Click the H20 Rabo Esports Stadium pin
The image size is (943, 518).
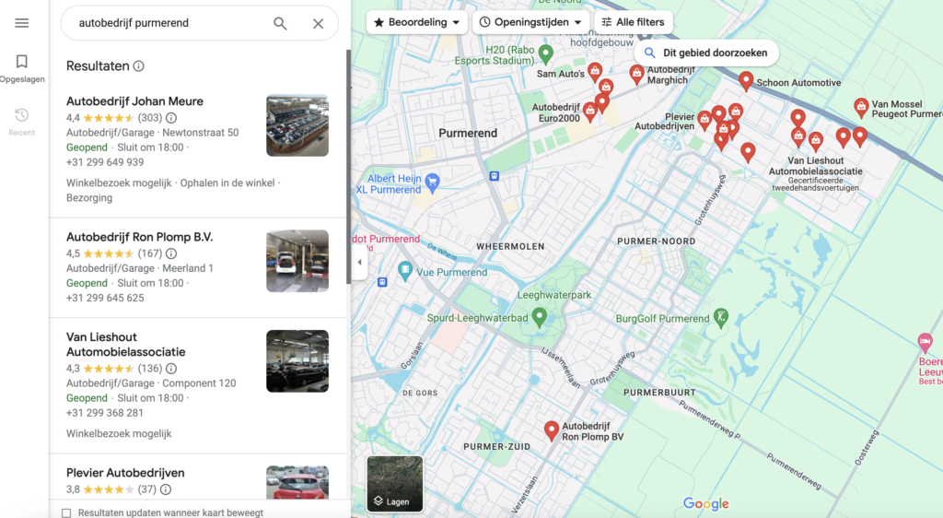(x=545, y=54)
